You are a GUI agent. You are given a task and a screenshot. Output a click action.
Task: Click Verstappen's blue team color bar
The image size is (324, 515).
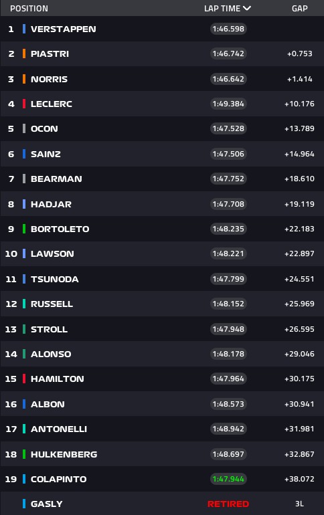[x=24, y=29]
